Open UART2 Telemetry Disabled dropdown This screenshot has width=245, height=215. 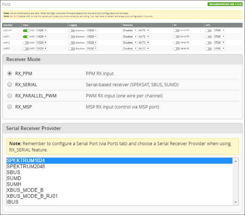(x=130, y=43)
